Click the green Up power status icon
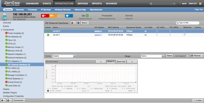Image resolution: width=204 pixels, height=103 pixels. [87, 16]
